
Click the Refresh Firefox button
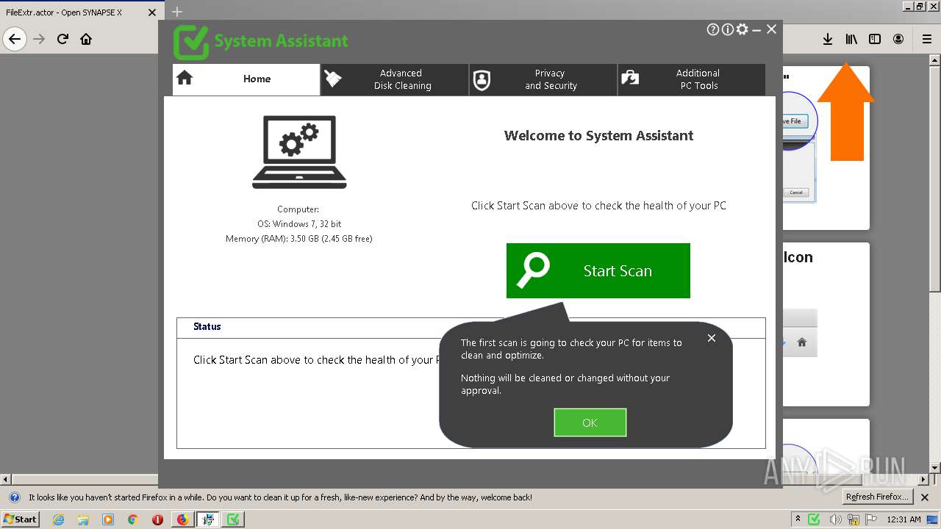tap(877, 497)
